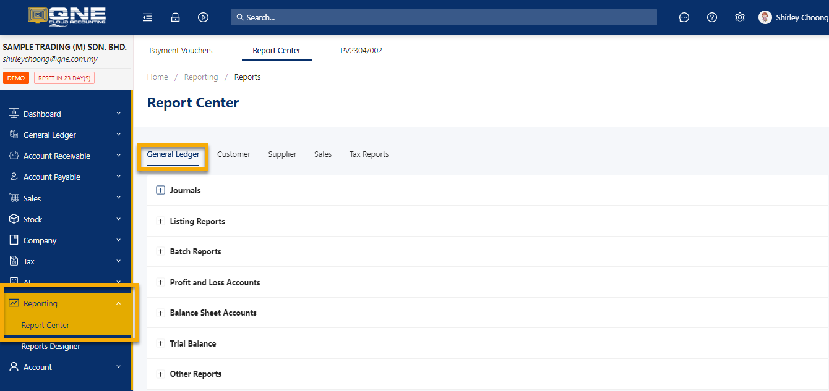Image resolution: width=829 pixels, height=391 pixels.
Task: Select the General Ledger report tab
Action: (x=173, y=154)
